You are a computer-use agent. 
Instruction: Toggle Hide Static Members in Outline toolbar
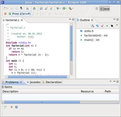(102, 26)
